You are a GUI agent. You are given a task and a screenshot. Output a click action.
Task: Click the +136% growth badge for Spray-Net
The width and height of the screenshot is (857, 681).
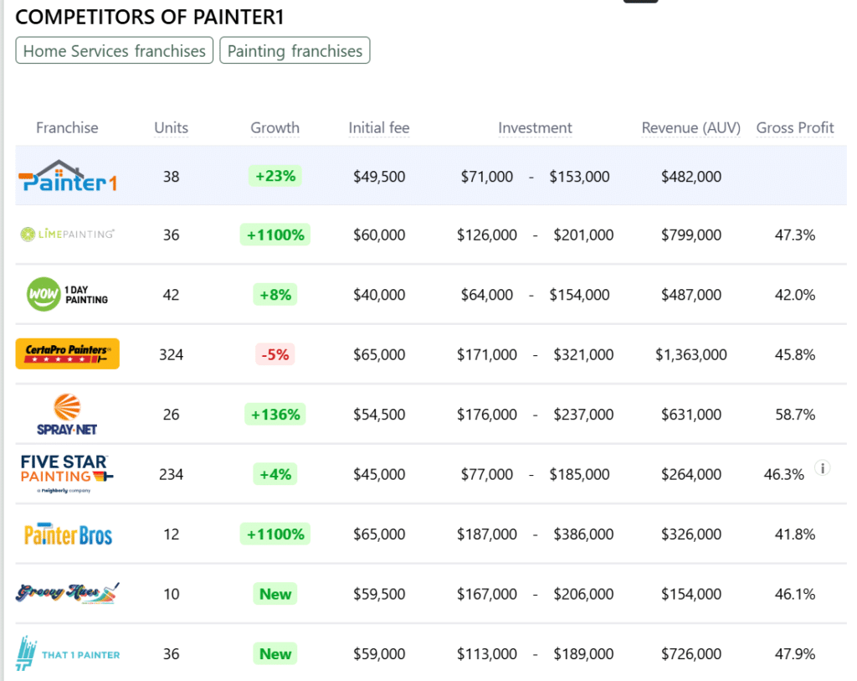275,414
